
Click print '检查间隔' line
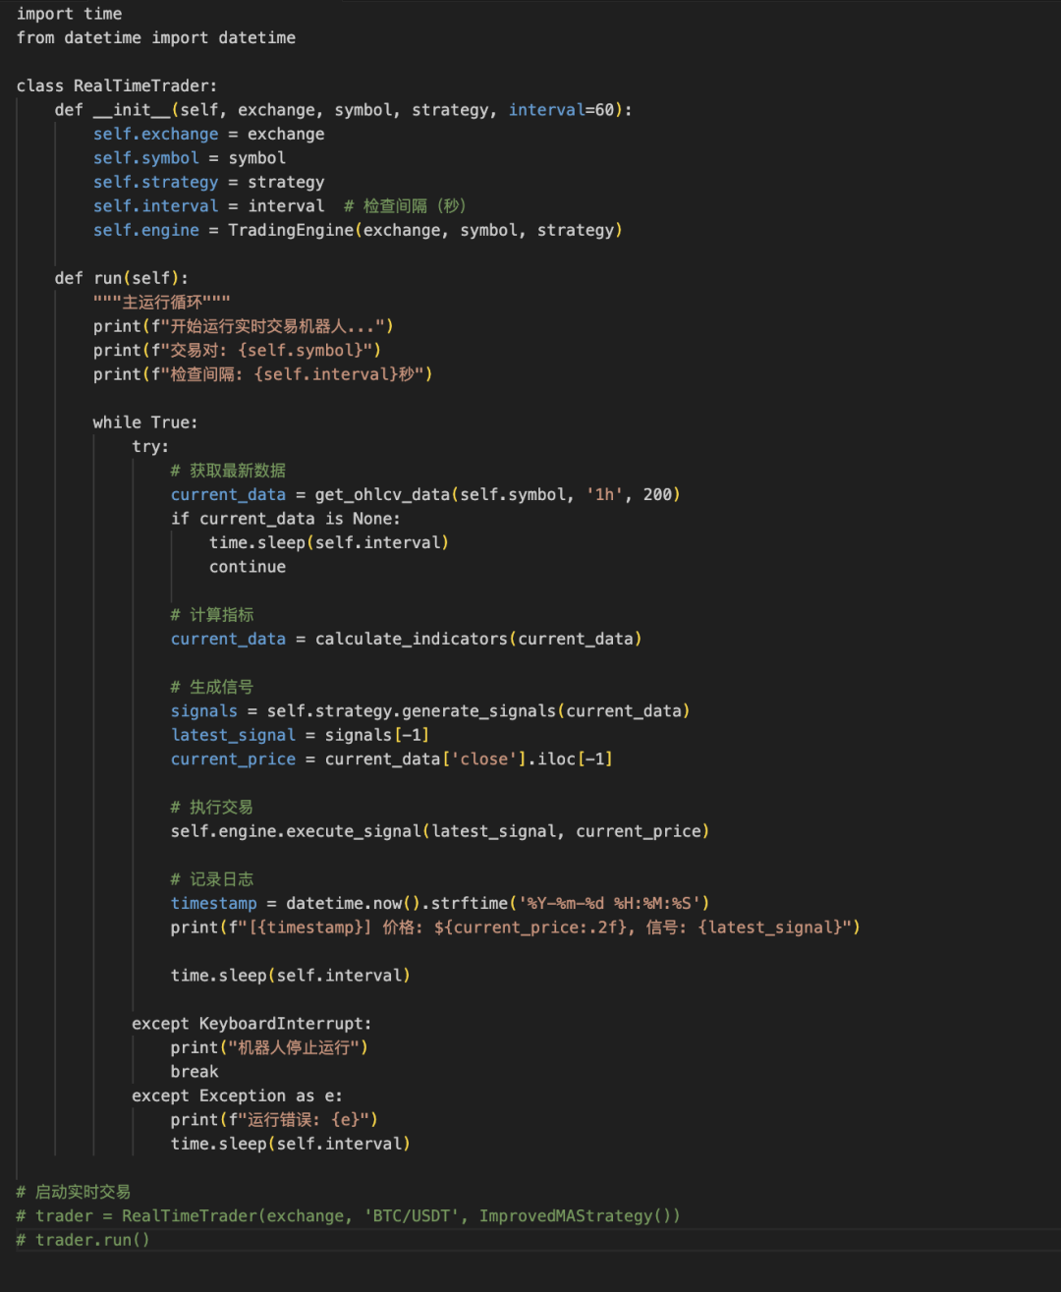click(x=262, y=374)
